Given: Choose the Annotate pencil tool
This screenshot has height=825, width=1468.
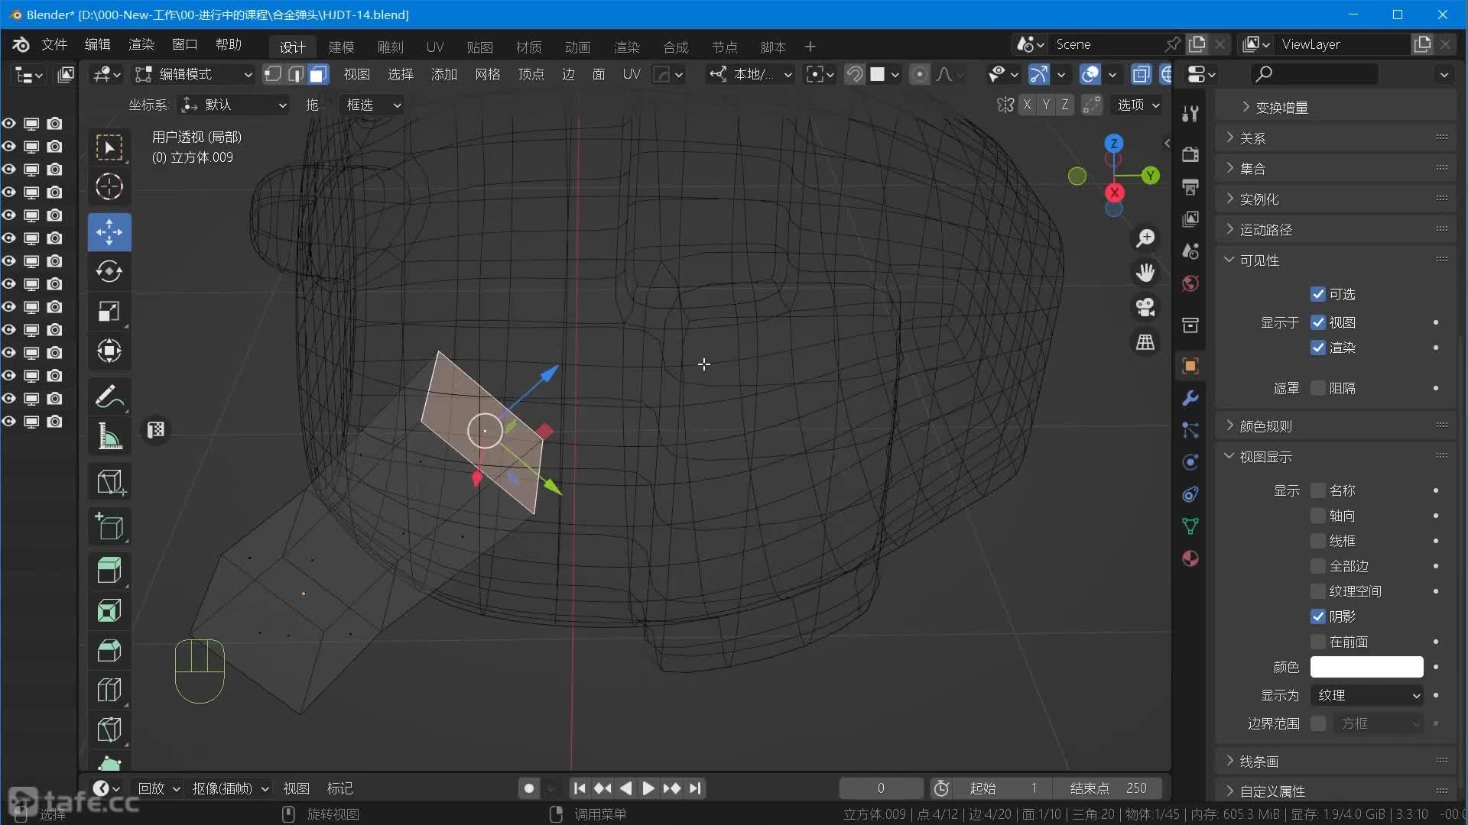Looking at the screenshot, I should 109,396.
